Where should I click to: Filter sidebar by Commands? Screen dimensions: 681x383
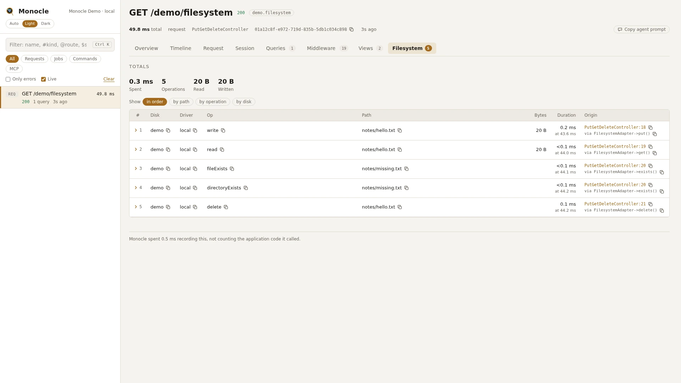[x=85, y=59]
